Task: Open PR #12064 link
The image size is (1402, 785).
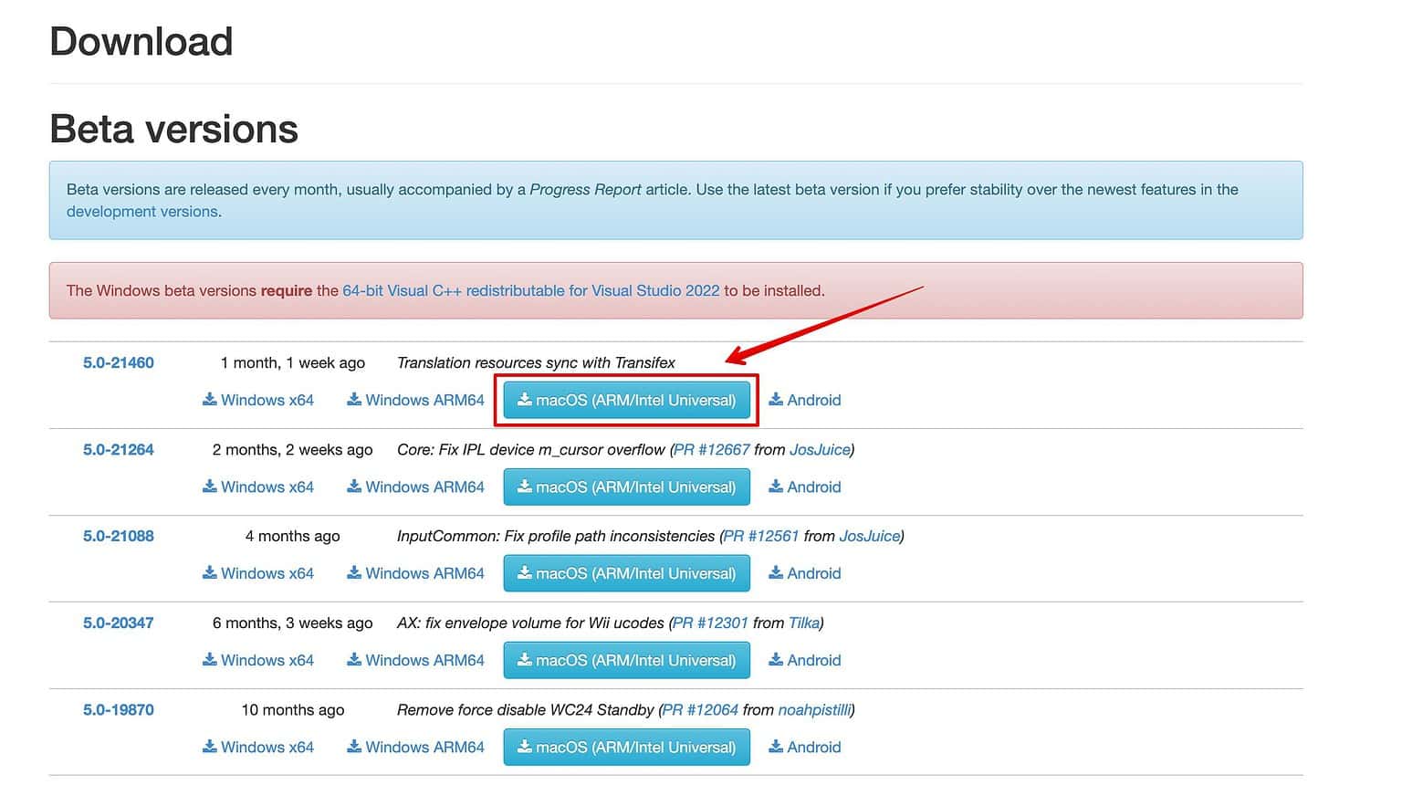Action: coord(700,709)
